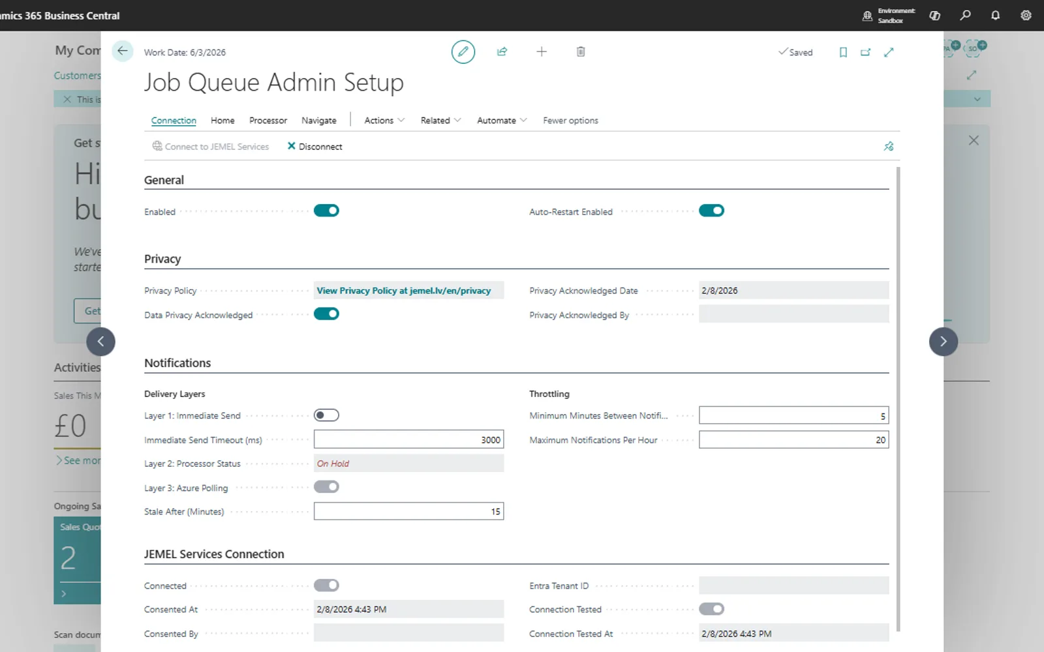Open notifications bell
The height and width of the screenshot is (652, 1044).
pos(995,15)
